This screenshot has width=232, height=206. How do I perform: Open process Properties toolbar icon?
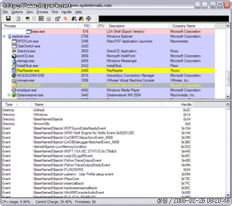point(58,19)
